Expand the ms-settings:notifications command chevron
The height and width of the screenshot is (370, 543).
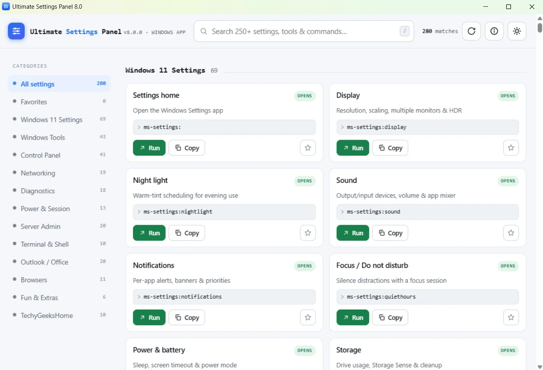tap(139, 297)
